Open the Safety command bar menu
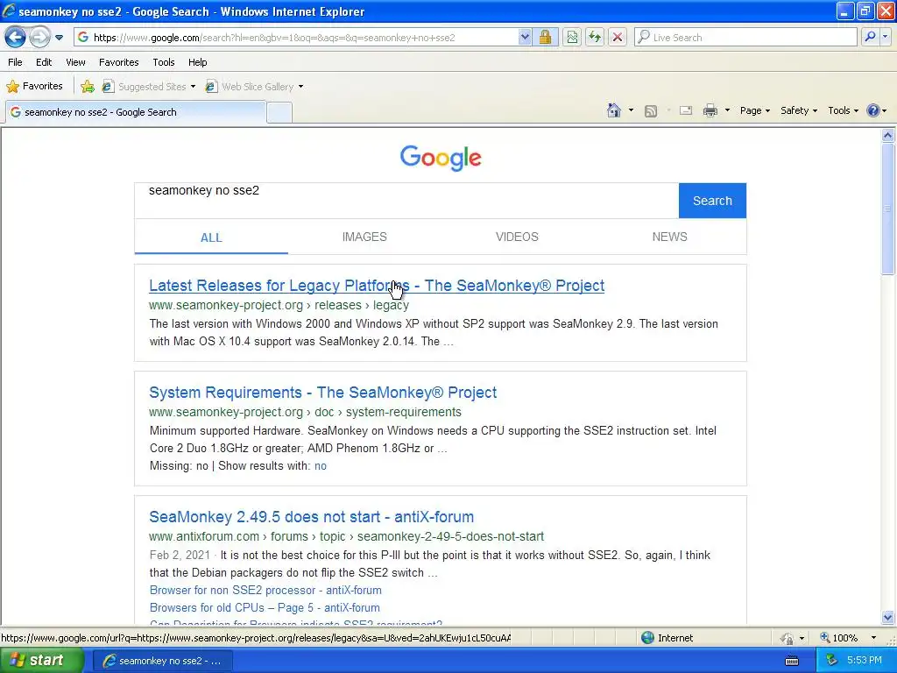 pos(799,110)
